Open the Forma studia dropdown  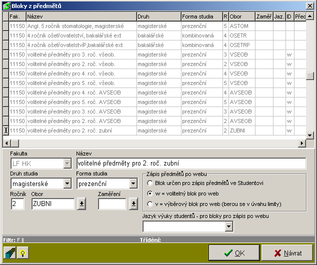[132, 183]
